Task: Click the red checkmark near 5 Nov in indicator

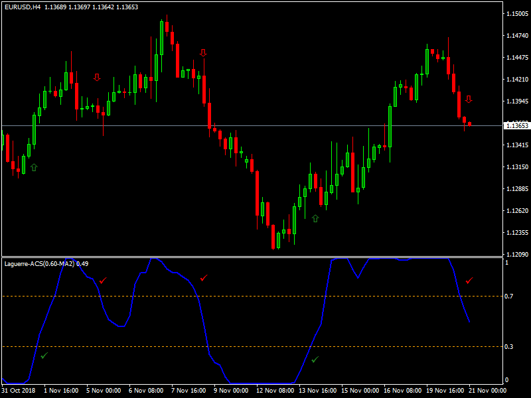Action: tap(103, 280)
